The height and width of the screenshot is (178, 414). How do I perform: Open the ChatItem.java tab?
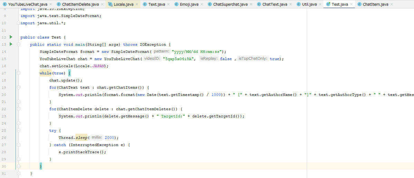pos(375,4)
